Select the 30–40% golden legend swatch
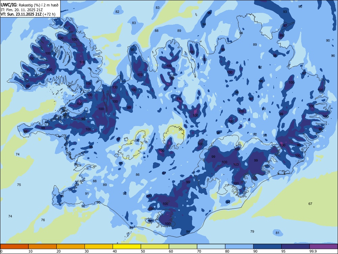Viewport: 338px width, 254px height. pyautogui.click(x=99, y=247)
